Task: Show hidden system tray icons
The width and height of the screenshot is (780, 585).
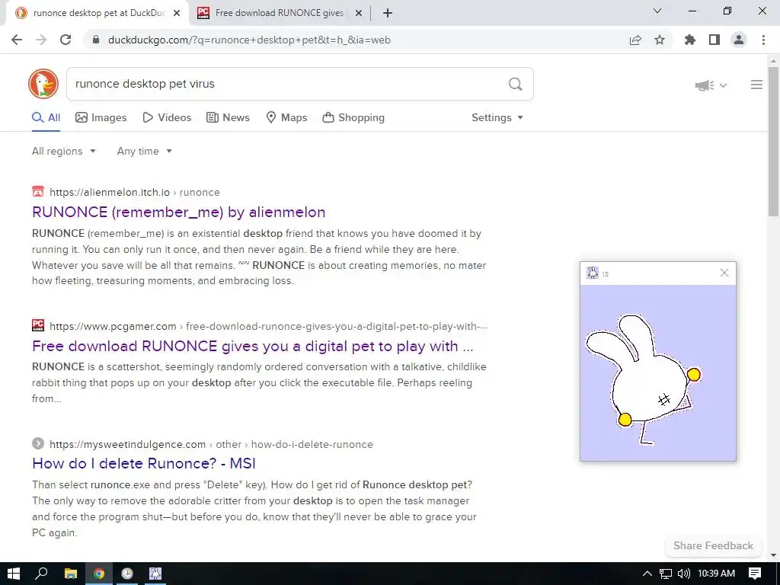Action: (x=647, y=574)
